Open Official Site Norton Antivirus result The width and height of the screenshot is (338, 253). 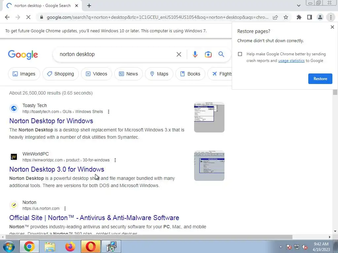pyautogui.click(x=94, y=218)
